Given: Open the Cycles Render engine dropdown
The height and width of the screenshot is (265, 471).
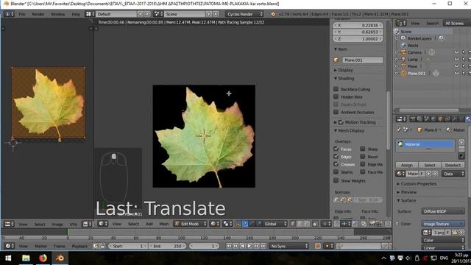Looking at the screenshot, I should [244, 14].
